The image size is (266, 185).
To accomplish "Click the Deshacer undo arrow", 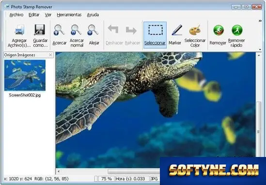I will (113, 29).
